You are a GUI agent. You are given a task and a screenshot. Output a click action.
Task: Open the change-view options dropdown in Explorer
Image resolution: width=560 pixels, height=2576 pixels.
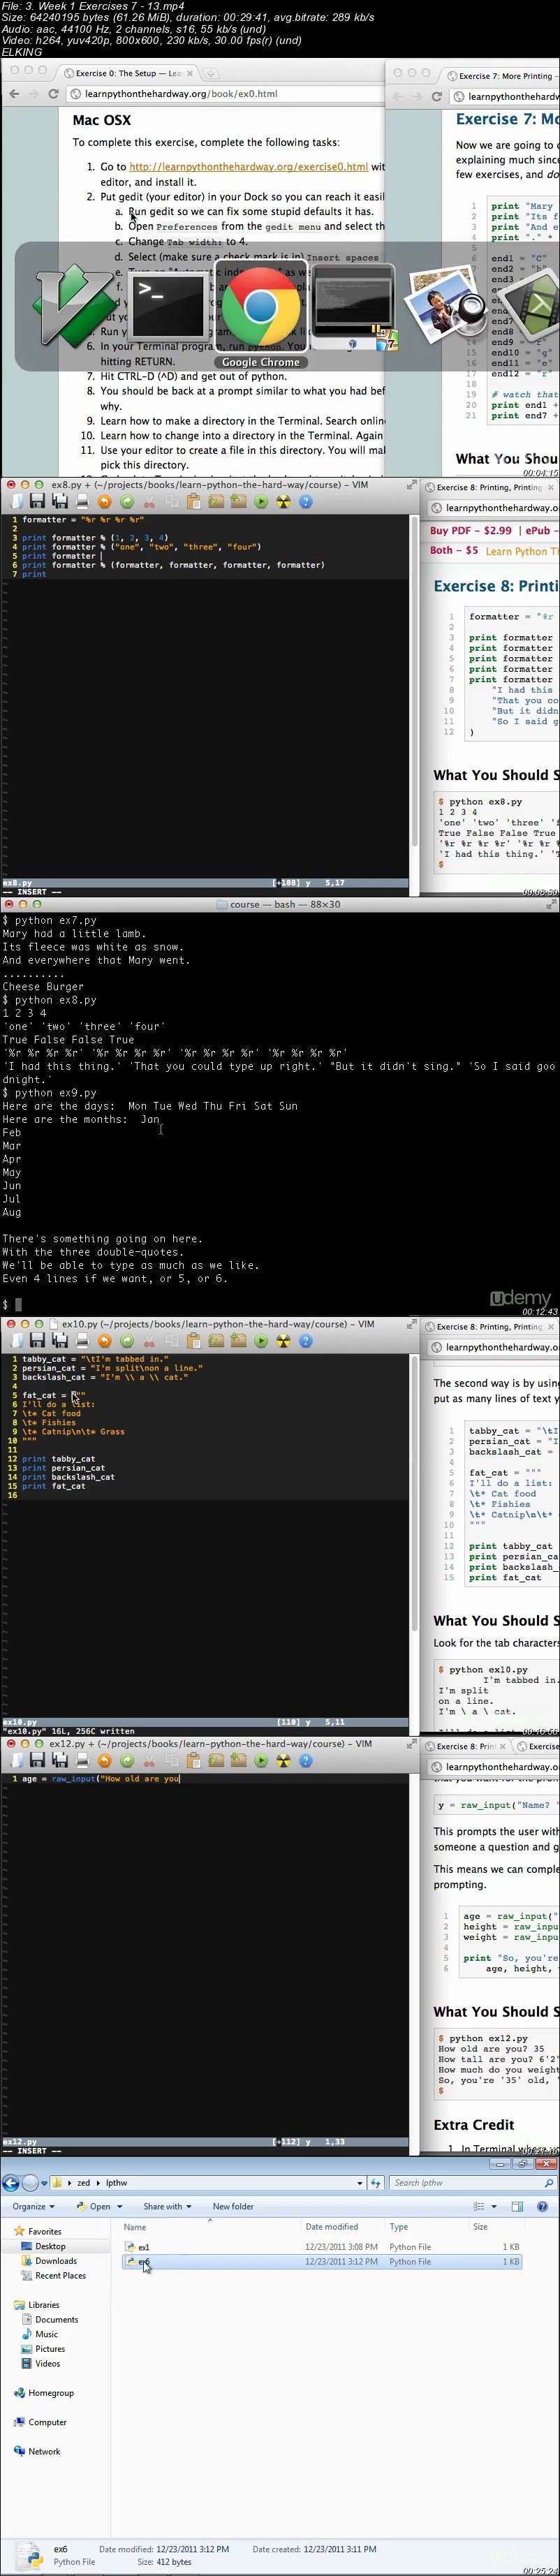[x=494, y=2206]
